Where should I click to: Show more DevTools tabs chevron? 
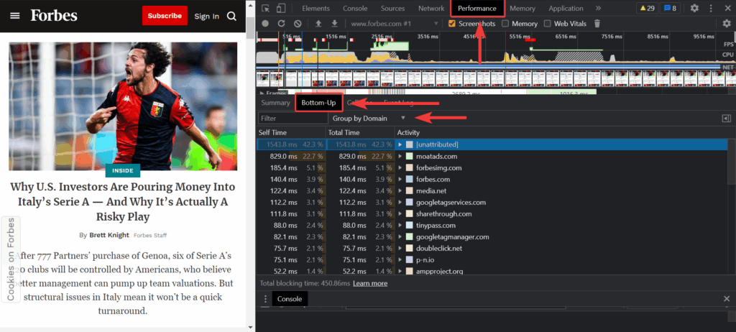598,8
